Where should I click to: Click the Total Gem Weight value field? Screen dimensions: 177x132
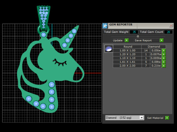tap(134, 32)
